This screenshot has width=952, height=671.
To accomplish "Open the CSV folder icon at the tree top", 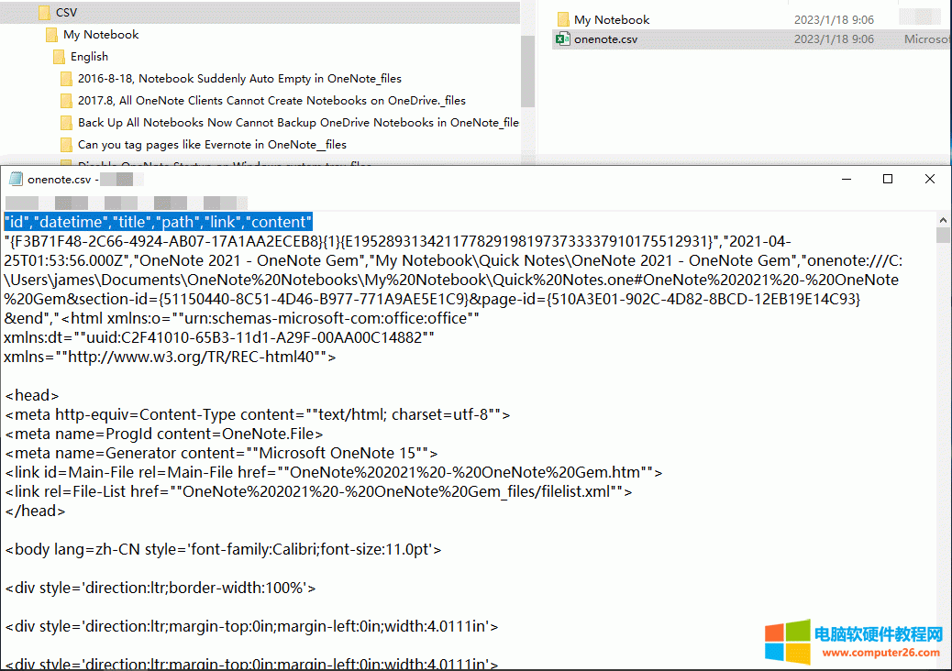I will [44, 13].
